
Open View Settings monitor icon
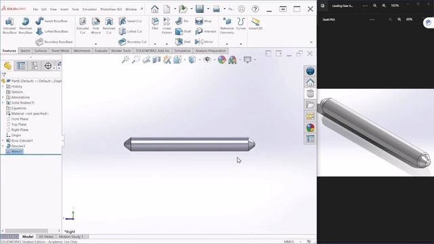point(248,60)
